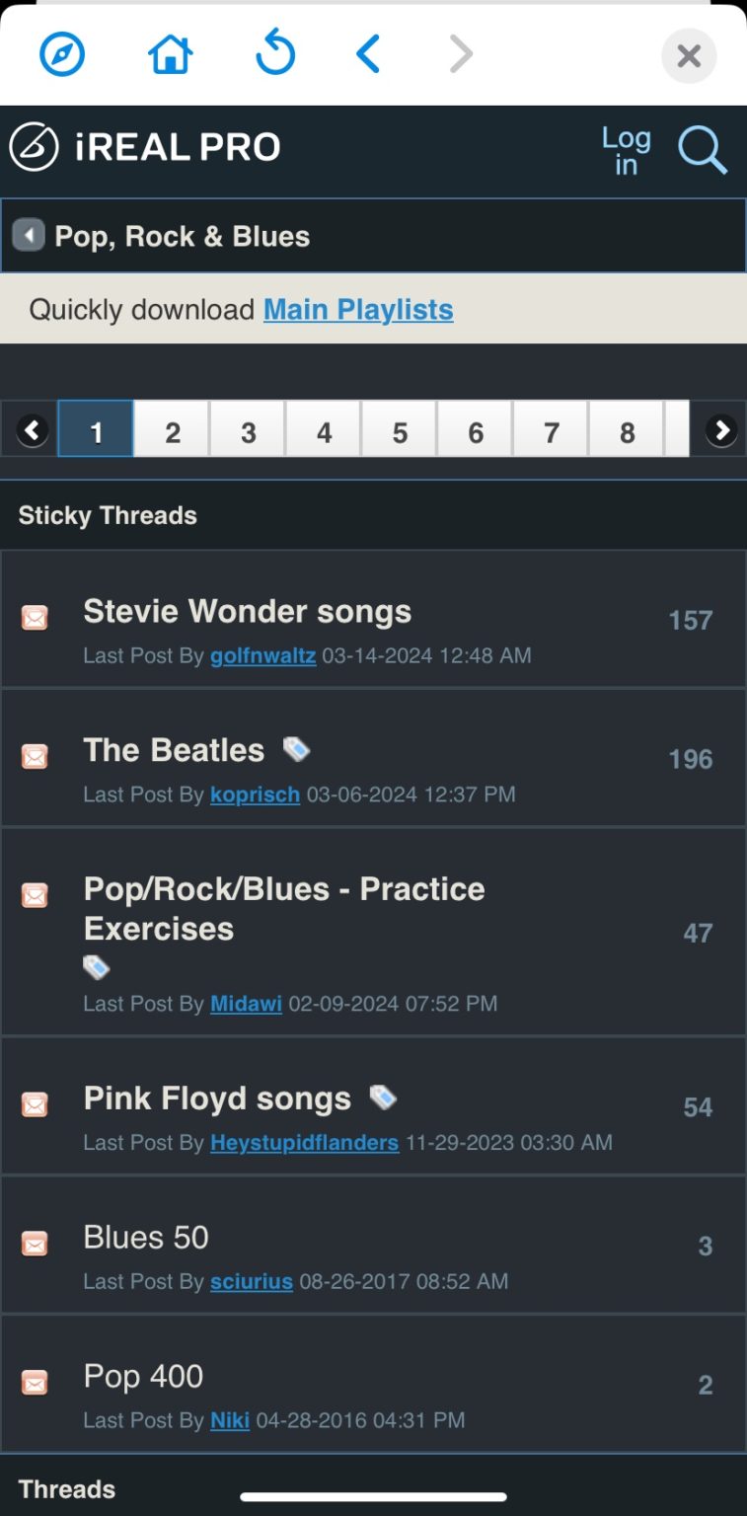747x1516 pixels.
Task: Close the in-app browser with X
Action: tap(689, 56)
